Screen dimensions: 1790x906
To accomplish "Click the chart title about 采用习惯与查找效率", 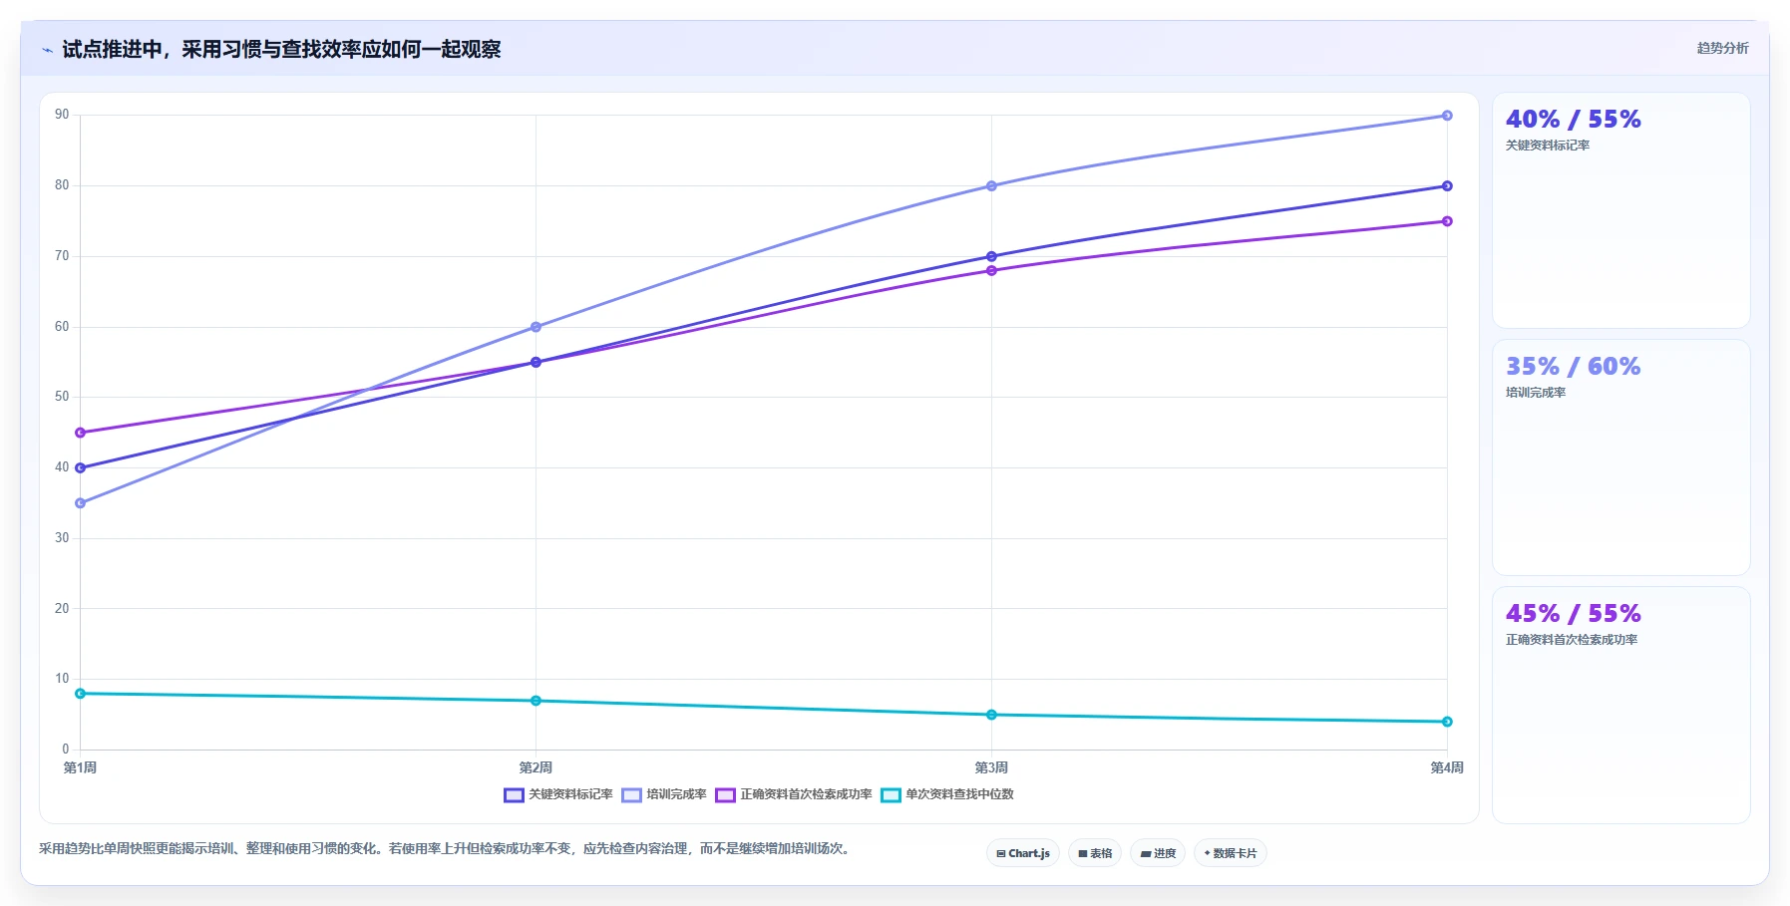I will click(281, 49).
